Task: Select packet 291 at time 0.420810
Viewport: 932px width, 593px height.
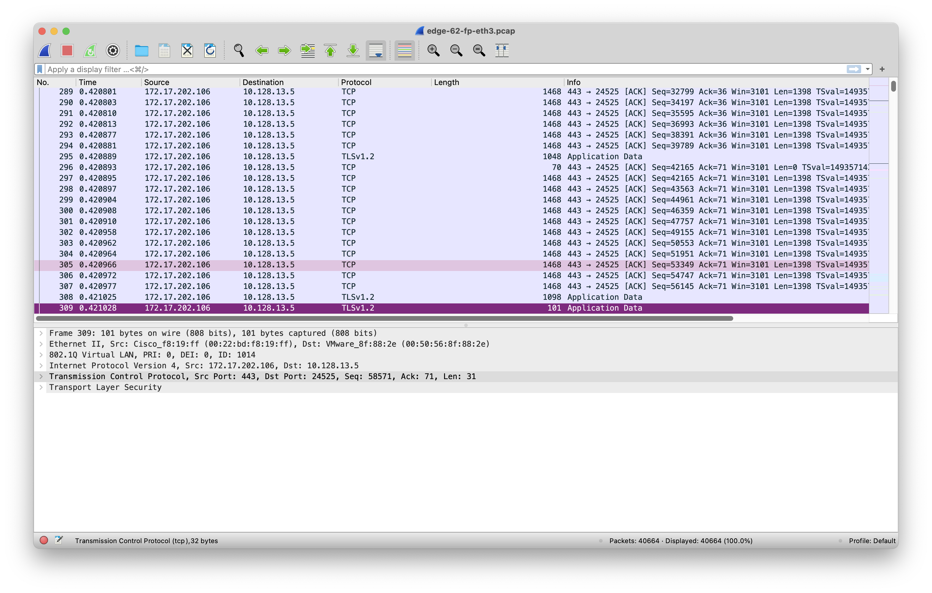Action: point(451,114)
